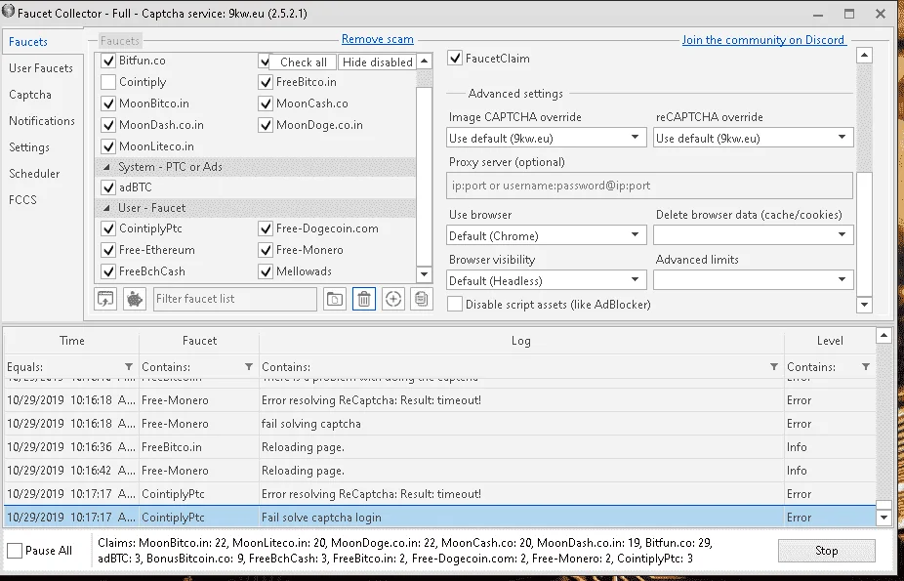
Task: Click the Level column filter icon
Action: (865, 366)
